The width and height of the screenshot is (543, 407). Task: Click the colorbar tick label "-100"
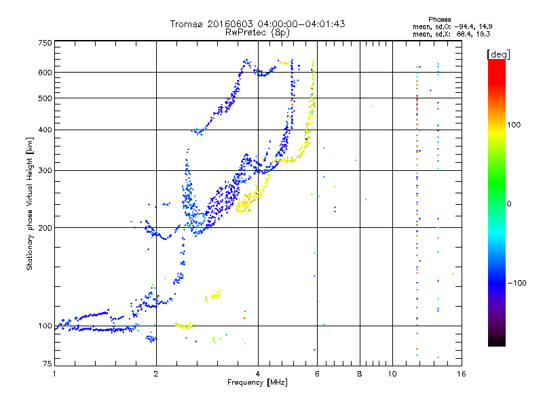click(x=517, y=283)
